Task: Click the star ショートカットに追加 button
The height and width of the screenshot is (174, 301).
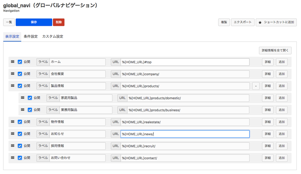Action: (x=276, y=22)
